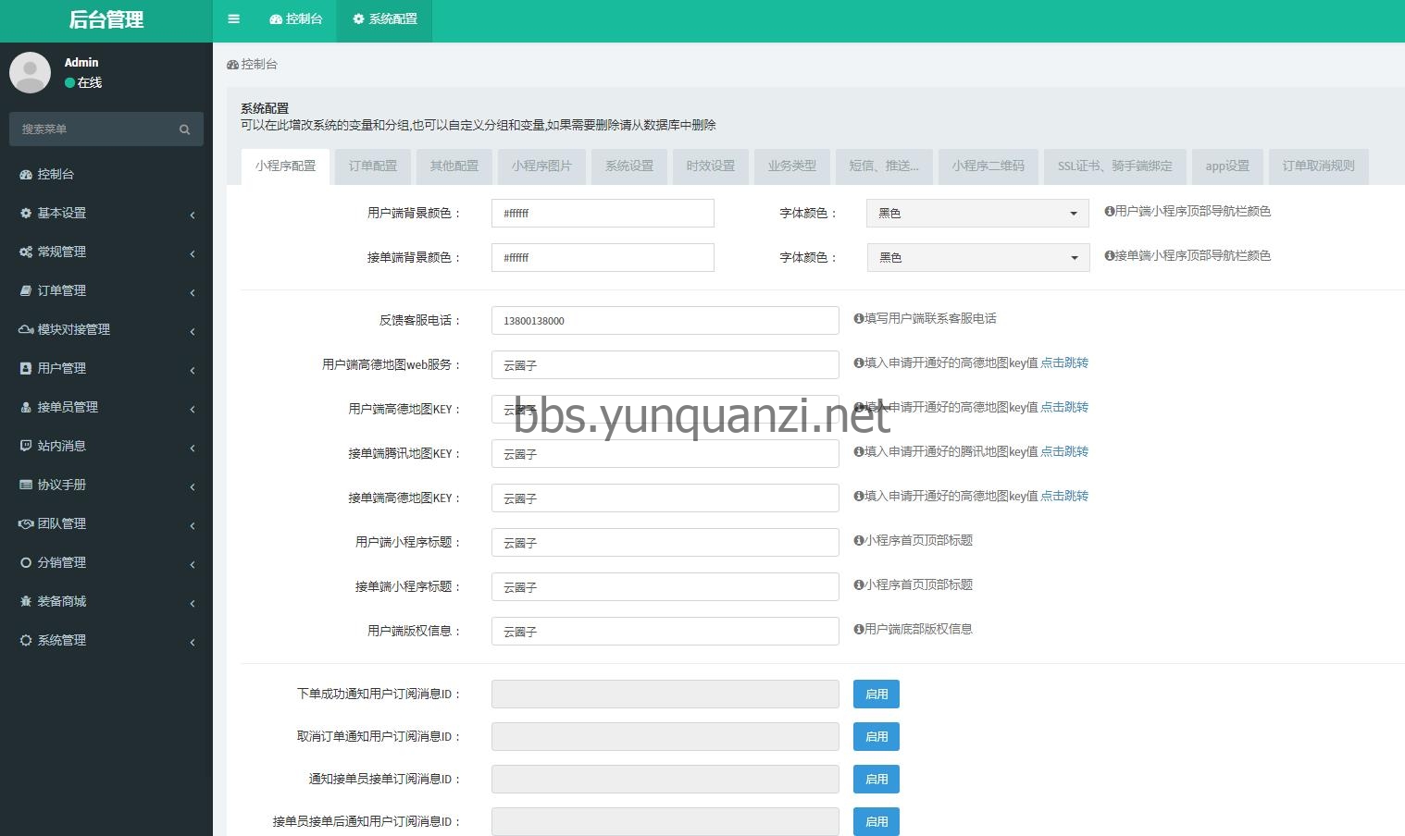This screenshot has height=836, width=1405.
Task: Open 接单端 字体颜色 dropdown
Action: (x=977, y=257)
